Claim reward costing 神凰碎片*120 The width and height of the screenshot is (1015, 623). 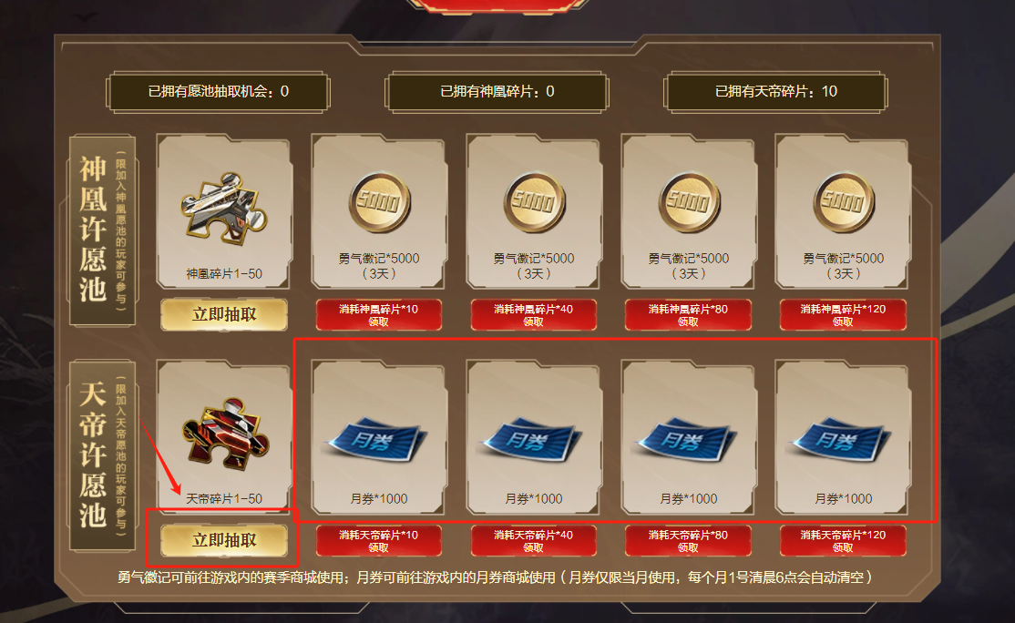(843, 315)
